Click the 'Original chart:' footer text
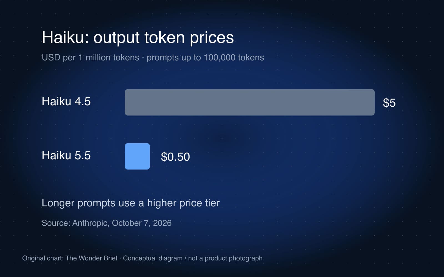This screenshot has width=444, height=277. [x=43, y=258]
